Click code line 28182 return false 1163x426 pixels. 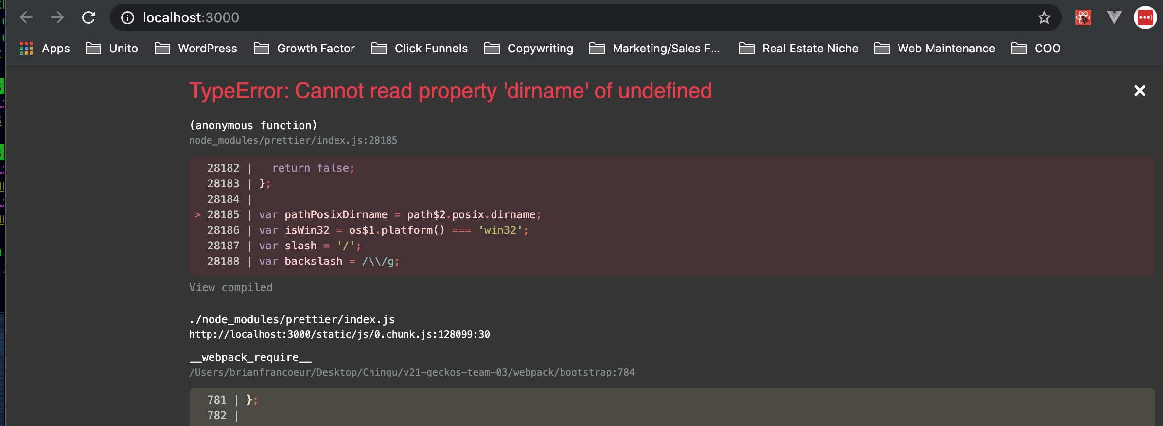pos(281,168)
